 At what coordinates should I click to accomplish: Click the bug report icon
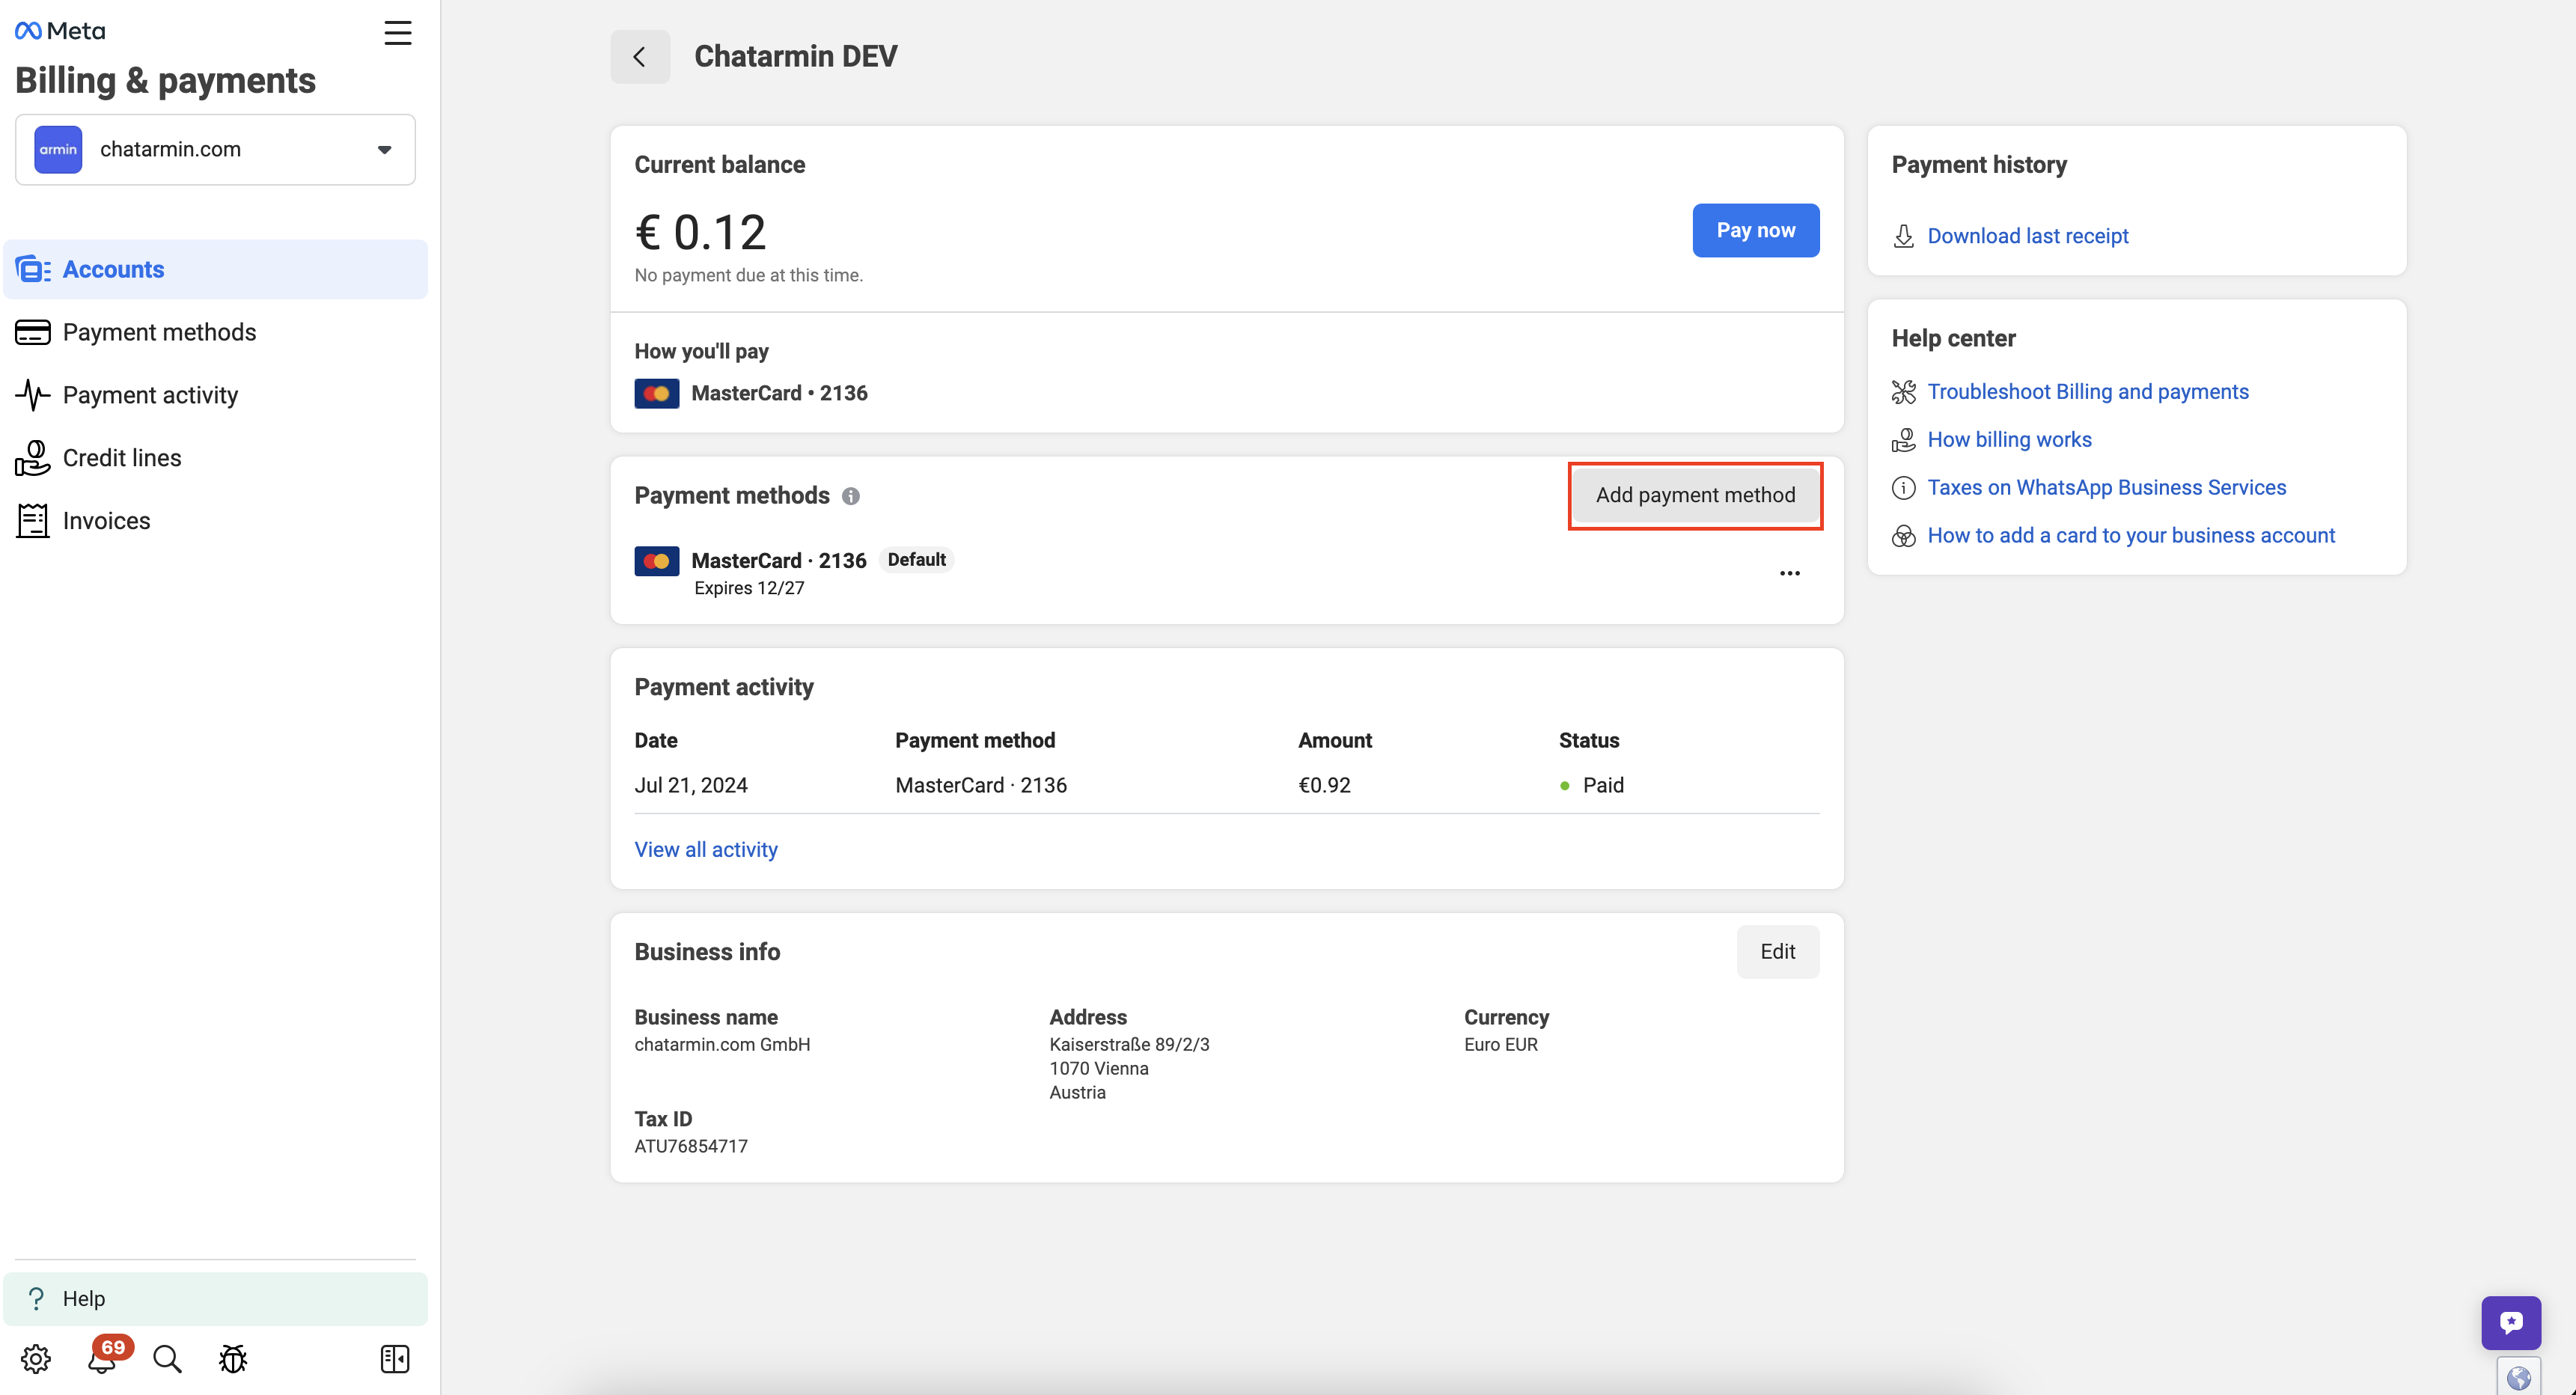[233, 1358]
